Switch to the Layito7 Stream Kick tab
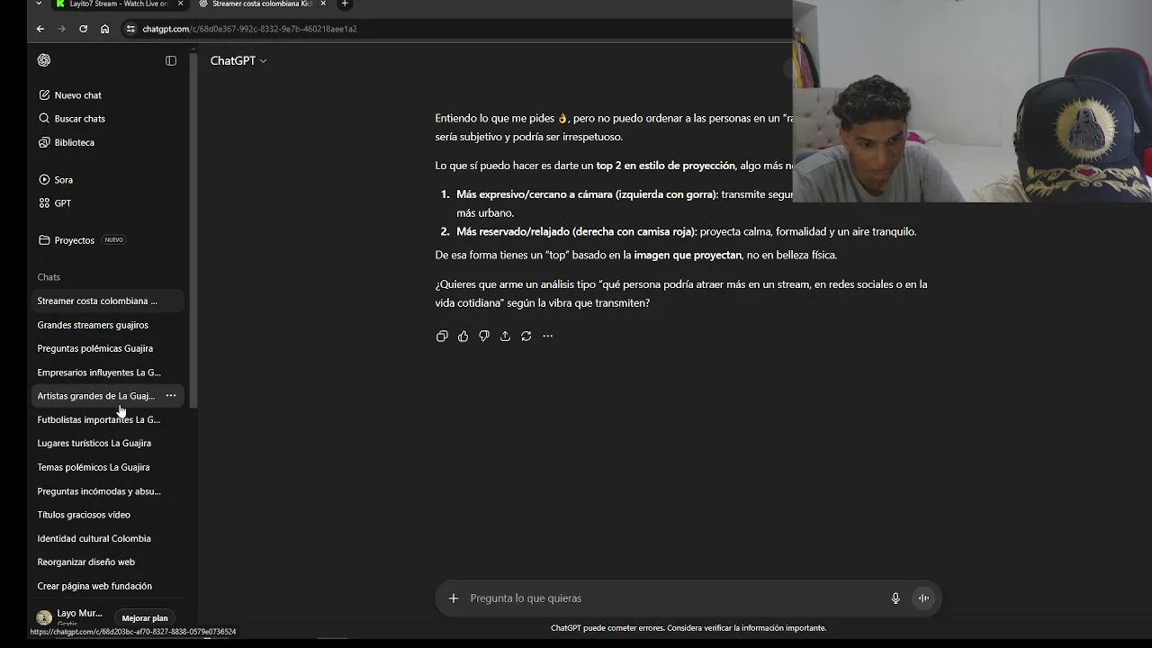 click(x=117, y=4)
